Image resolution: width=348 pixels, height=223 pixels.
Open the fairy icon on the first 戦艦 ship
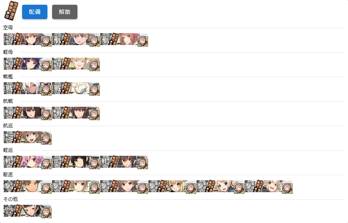tap(47, 90)
